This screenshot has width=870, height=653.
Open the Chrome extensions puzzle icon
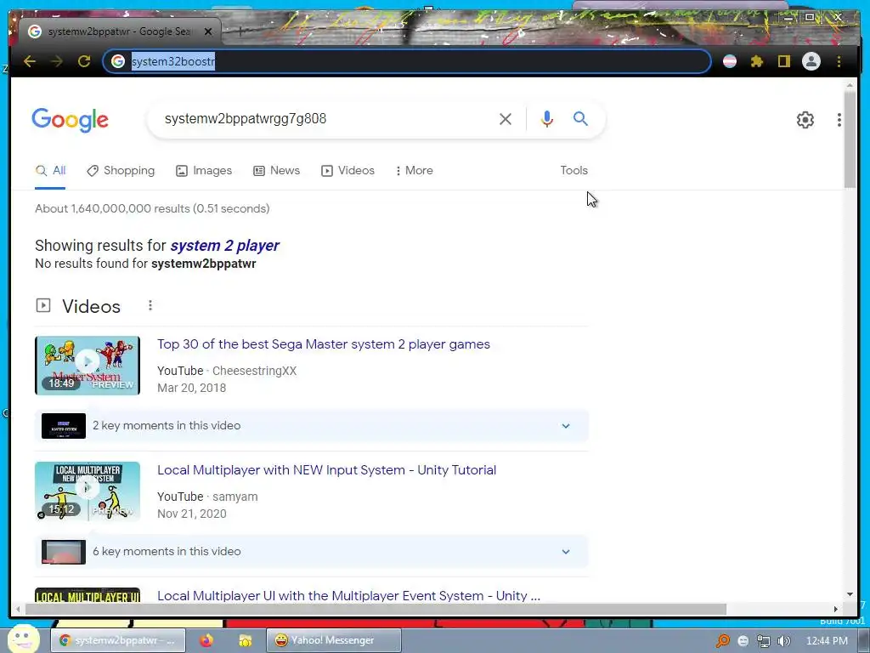pos(757,61)
